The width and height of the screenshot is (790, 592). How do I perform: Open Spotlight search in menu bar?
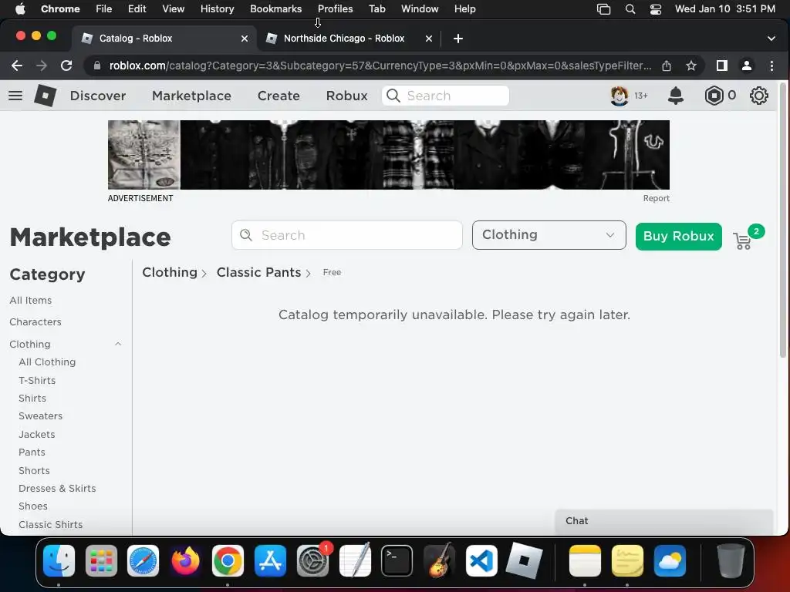pyautogui.click(x=630, y=9)
